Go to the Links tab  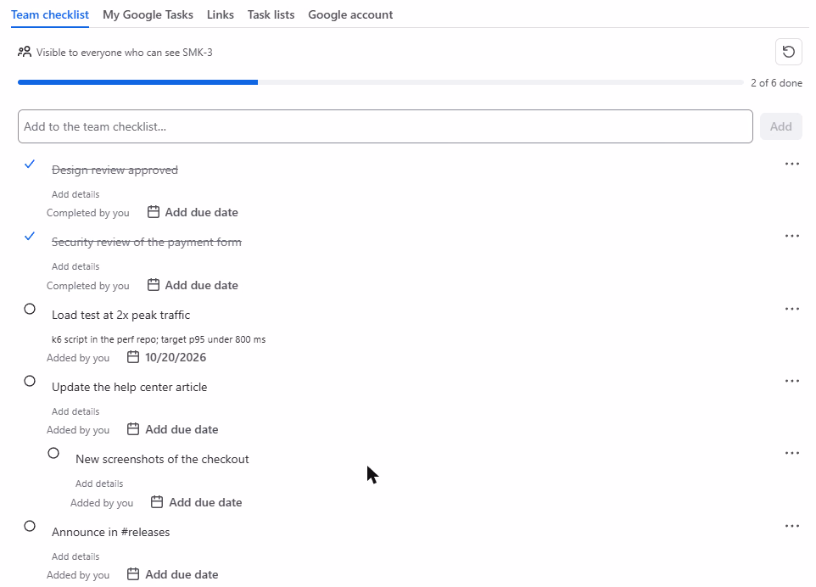tap(221, 14)
